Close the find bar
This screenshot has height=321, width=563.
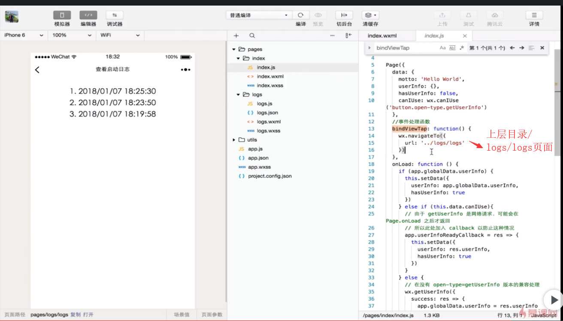click(542, 48)
